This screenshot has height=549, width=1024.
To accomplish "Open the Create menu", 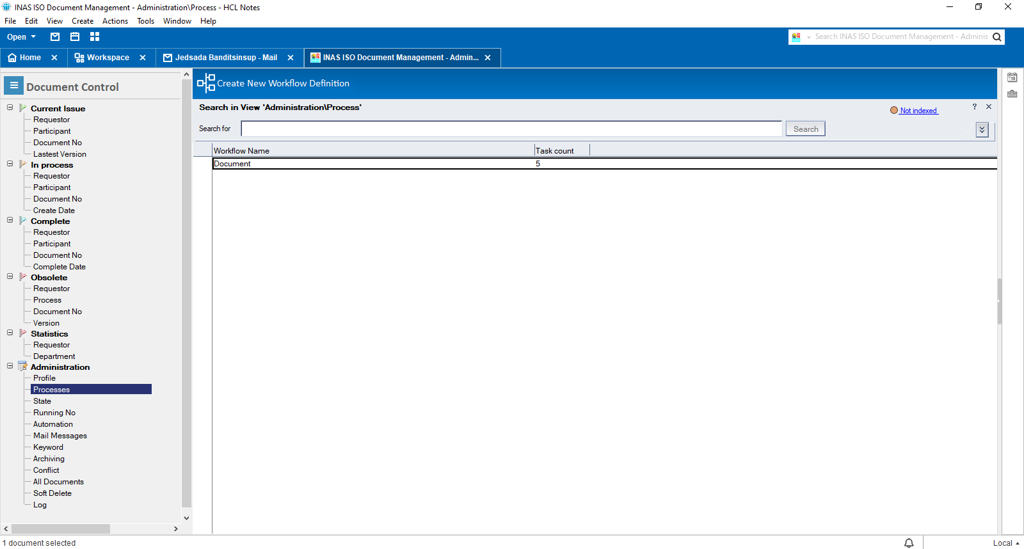I will click(83, 21).
